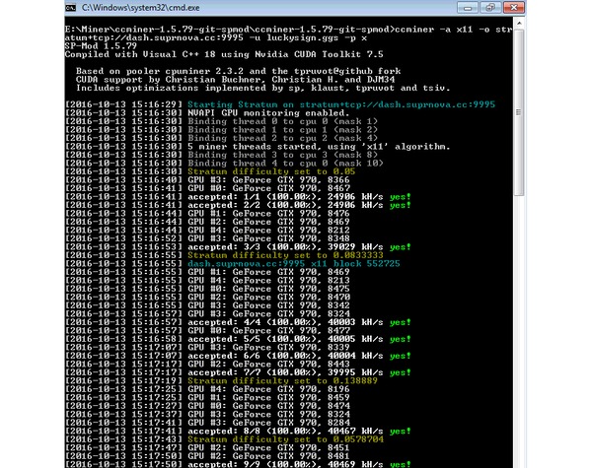The image size is (592, 468).
Task: Close the cmd.exe window
Action: pyautogui.click(x=513, y=8)
